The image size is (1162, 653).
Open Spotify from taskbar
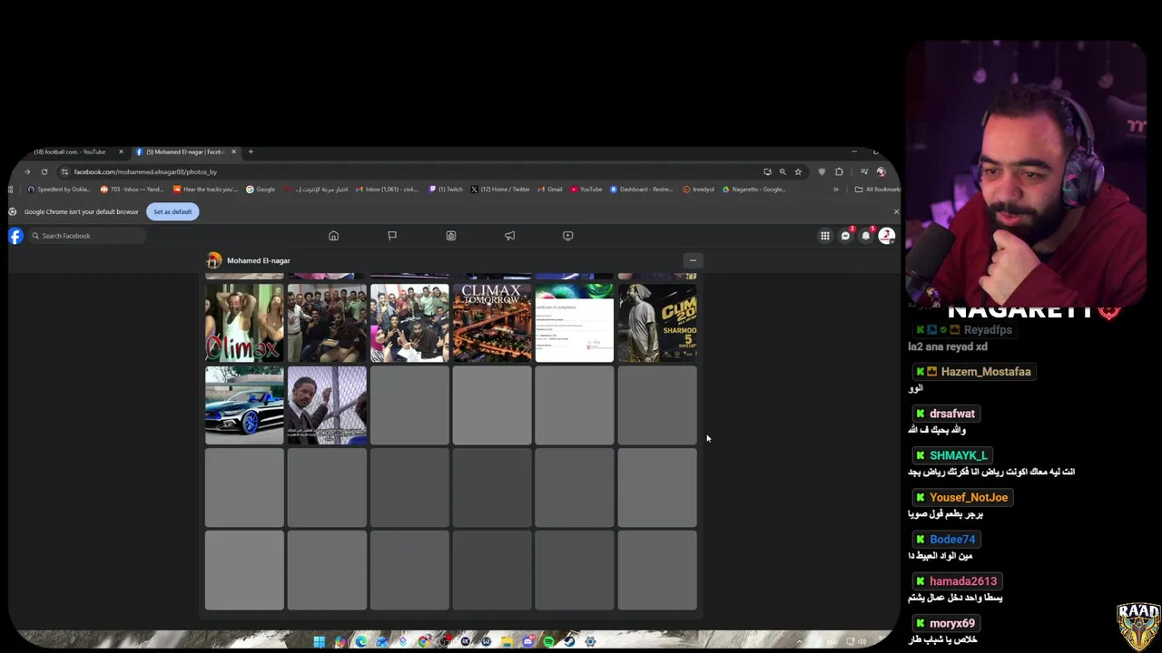pyautogui.click(x=548, y=641)
